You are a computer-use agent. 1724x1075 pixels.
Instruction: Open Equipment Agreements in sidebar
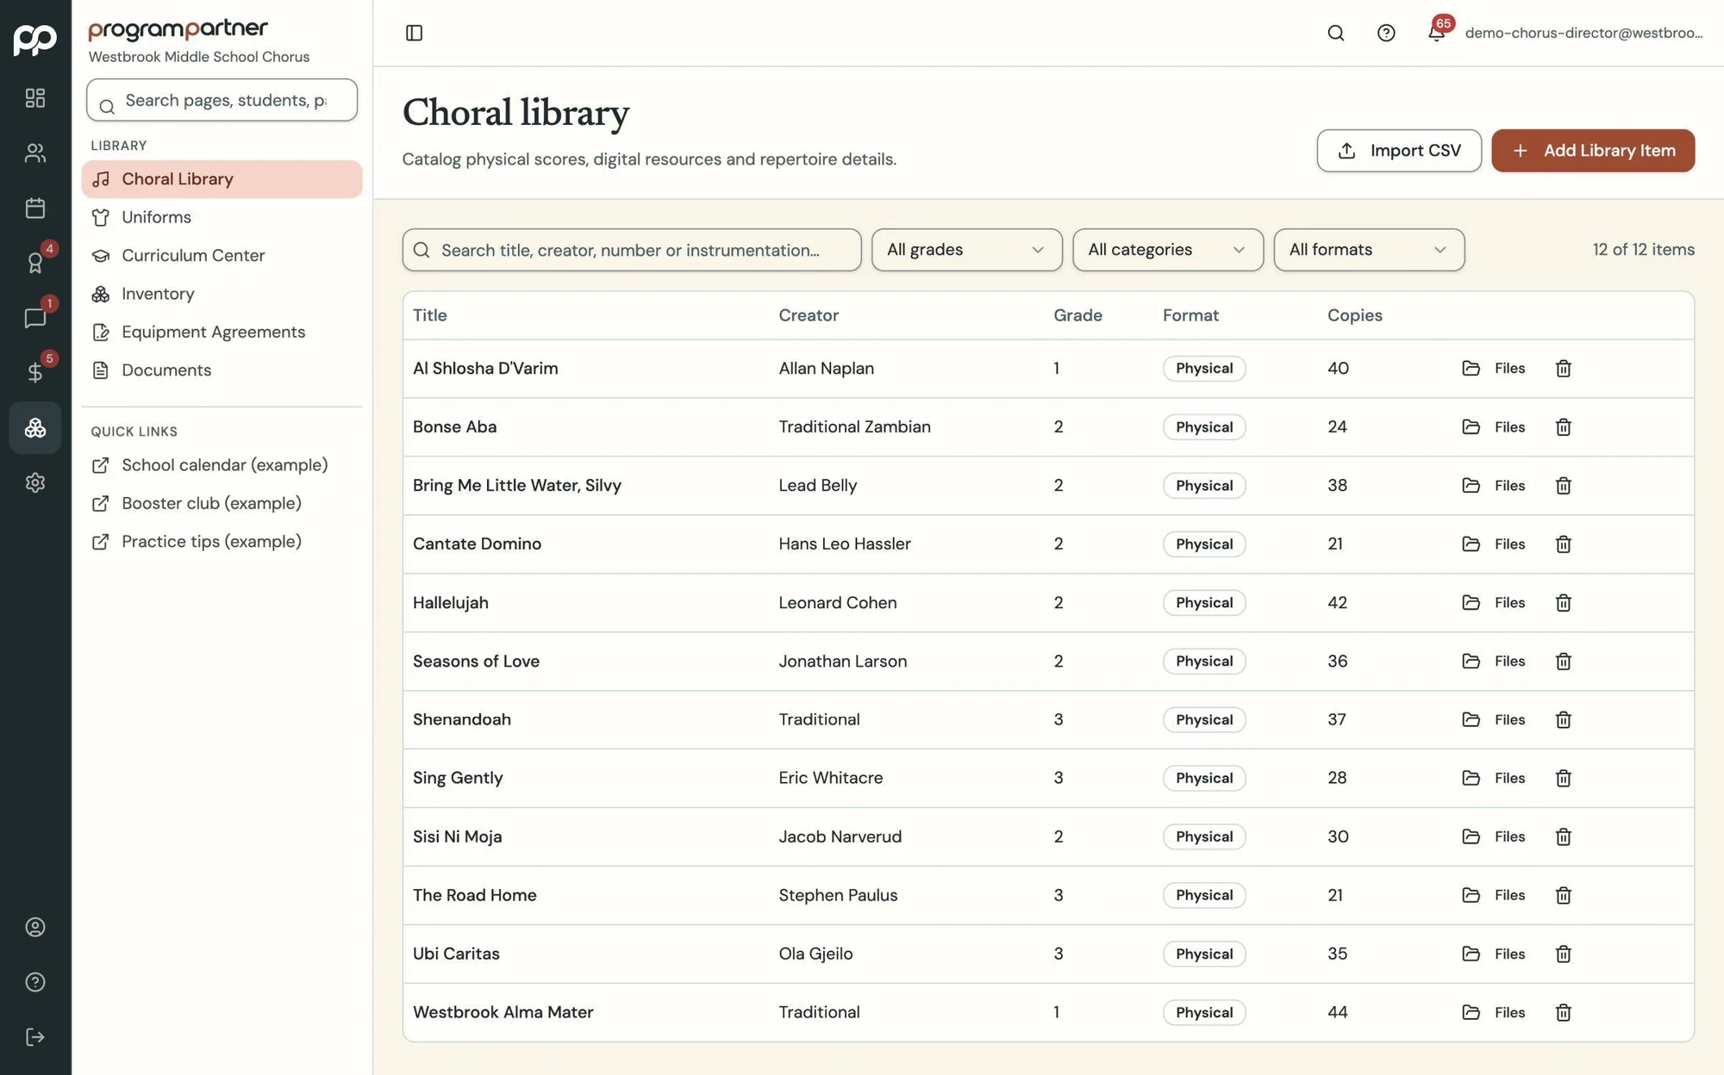pyautogui.click(x=222, y=332)
